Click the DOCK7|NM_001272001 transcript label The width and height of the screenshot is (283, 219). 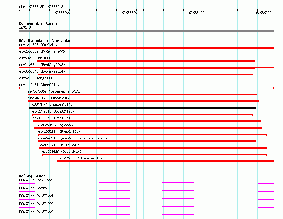coord(36,196)
